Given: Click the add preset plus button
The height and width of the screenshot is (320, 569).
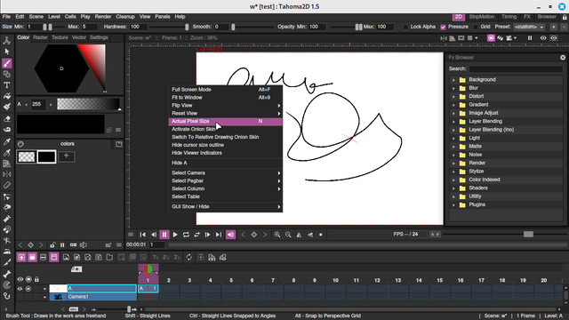Looking at the screenshot, I should (x=553, y=27).
